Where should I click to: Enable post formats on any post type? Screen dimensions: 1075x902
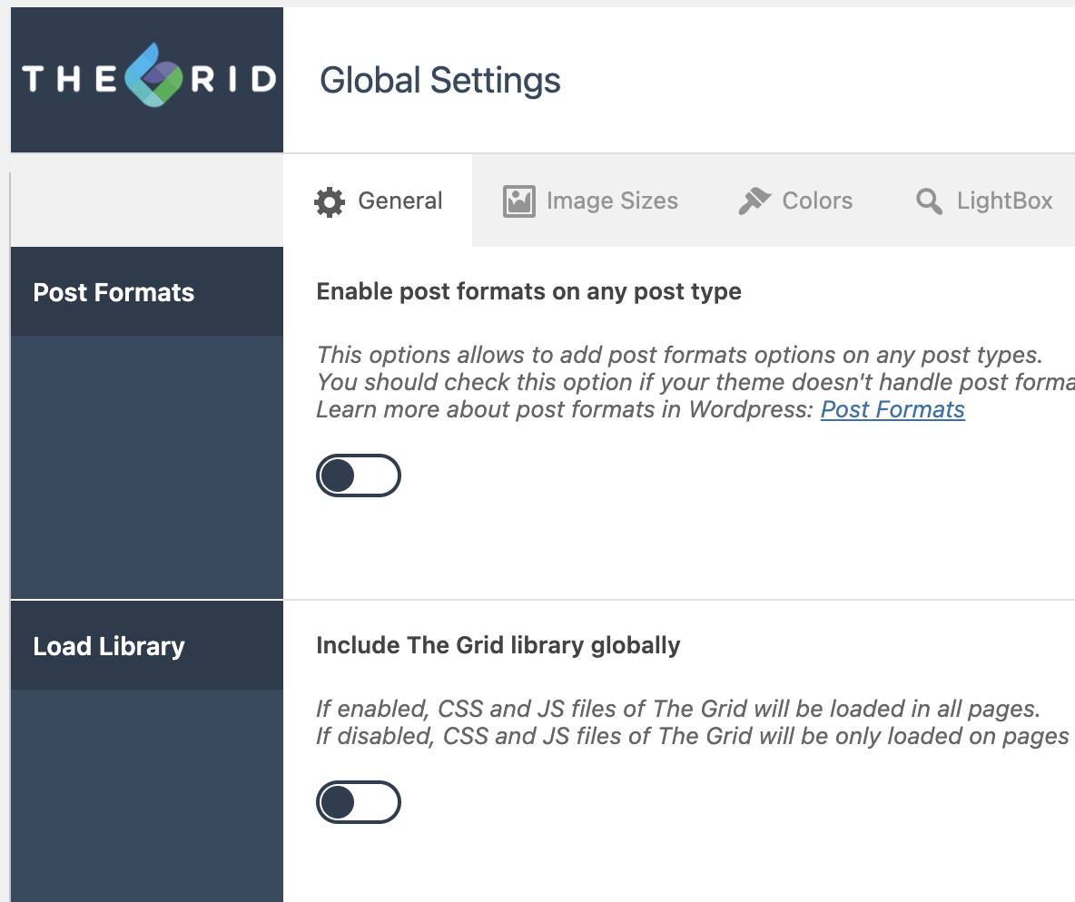pyautogui.click(x=358, y=476)
